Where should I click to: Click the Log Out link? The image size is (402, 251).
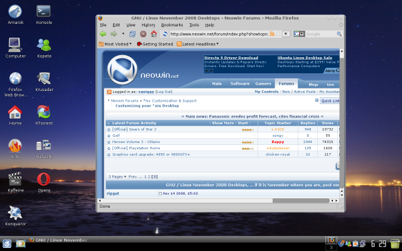(164, 92)
